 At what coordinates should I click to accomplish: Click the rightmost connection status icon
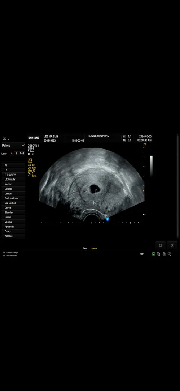(169, 254)
